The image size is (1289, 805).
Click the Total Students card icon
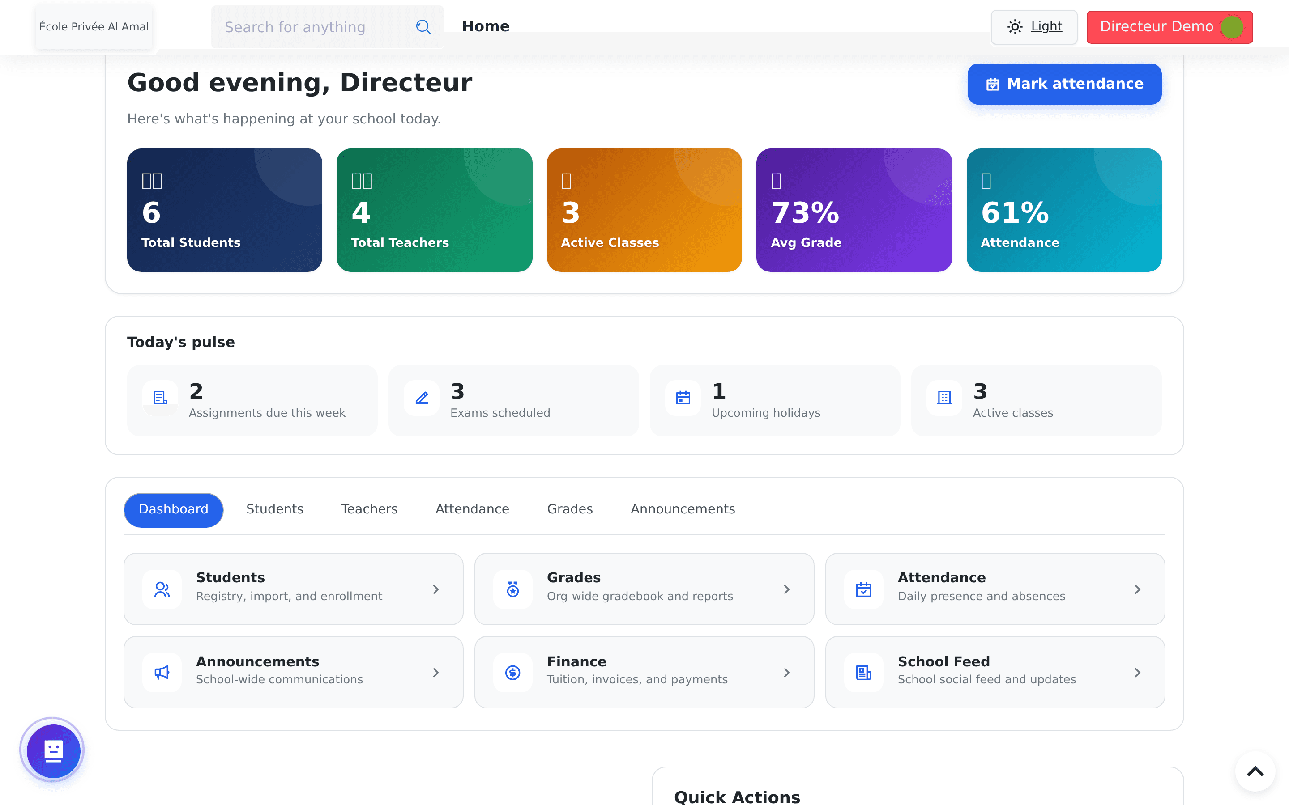[152, 181]
